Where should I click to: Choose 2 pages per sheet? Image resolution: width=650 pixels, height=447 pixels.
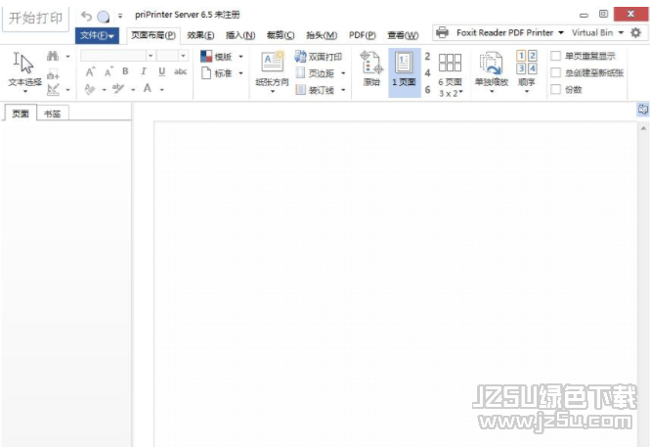[427, 57]
